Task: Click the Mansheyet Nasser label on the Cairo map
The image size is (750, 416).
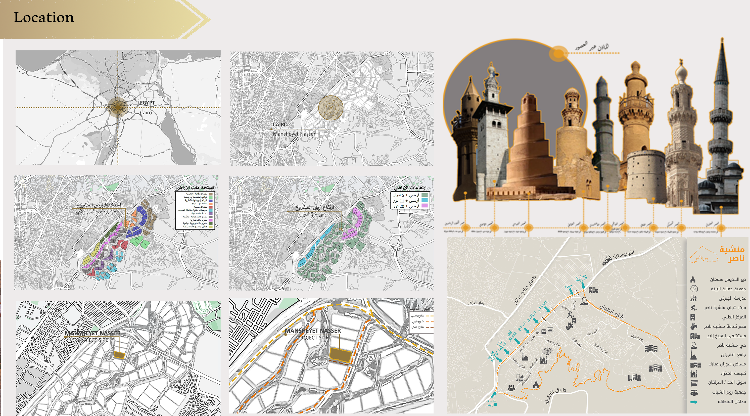Action: pos(294,134)
